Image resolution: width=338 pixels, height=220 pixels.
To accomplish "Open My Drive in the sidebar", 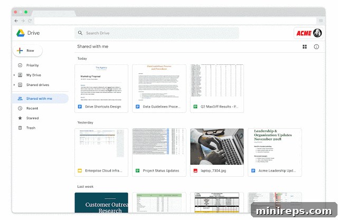I will tap(34, 75).
